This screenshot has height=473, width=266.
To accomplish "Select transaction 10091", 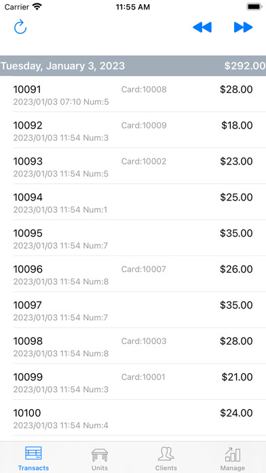I will (133, 94).
